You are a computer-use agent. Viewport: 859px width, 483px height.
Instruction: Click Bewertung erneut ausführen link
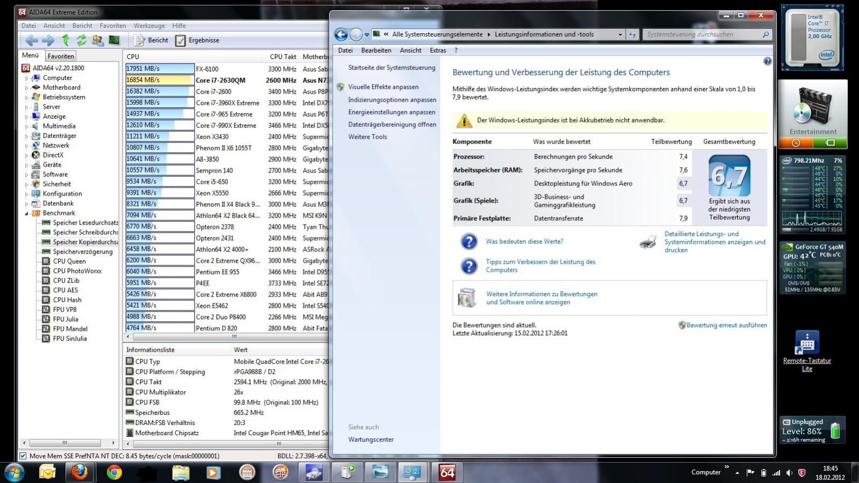point(726,325)
